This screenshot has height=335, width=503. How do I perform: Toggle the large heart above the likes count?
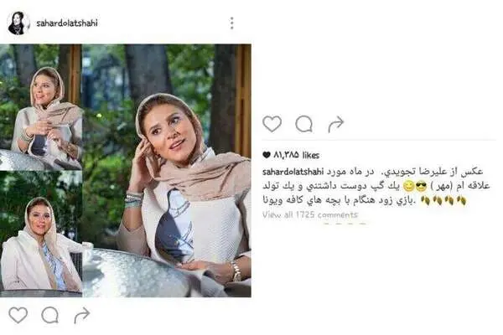[272, 124]
